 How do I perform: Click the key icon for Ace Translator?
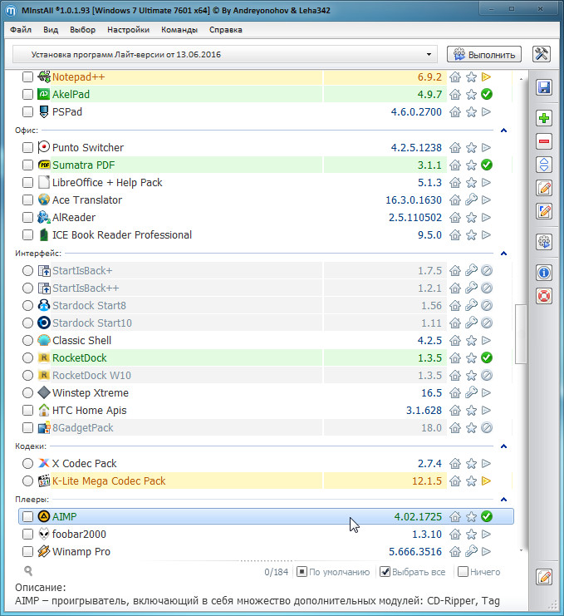(471, 200)
